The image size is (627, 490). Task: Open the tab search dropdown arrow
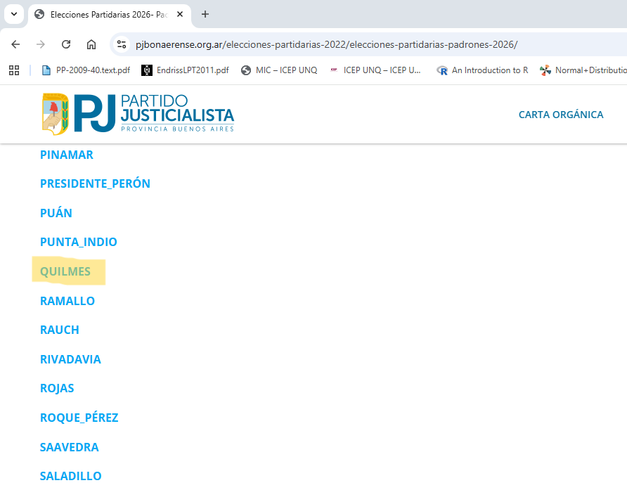(13, 14)
